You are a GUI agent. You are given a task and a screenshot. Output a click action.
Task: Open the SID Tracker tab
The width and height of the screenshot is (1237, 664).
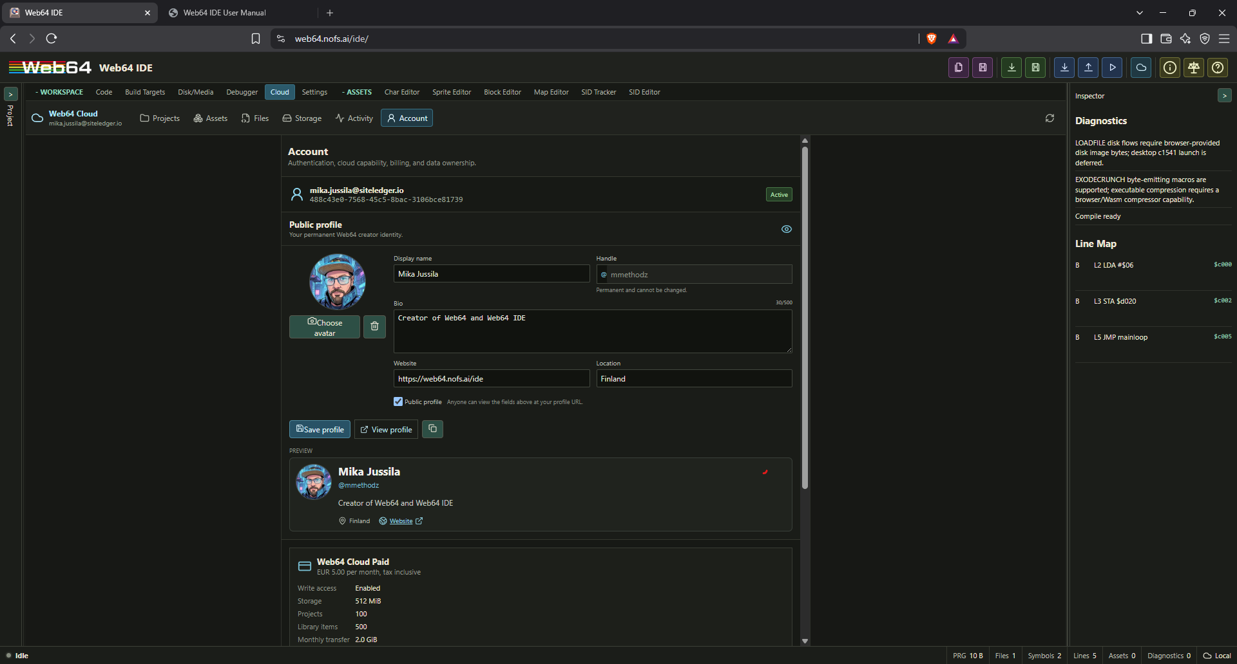pyautogui.click(x=599, y=92)
